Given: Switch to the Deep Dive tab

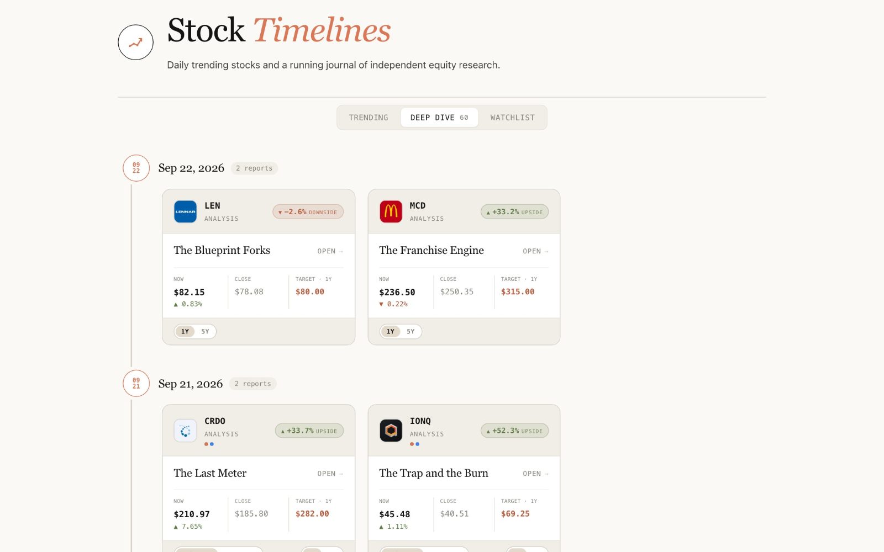Looking at the screenshot, I should [439, 118].
